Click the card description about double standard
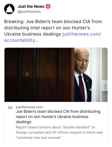 (x=59, y=132)
